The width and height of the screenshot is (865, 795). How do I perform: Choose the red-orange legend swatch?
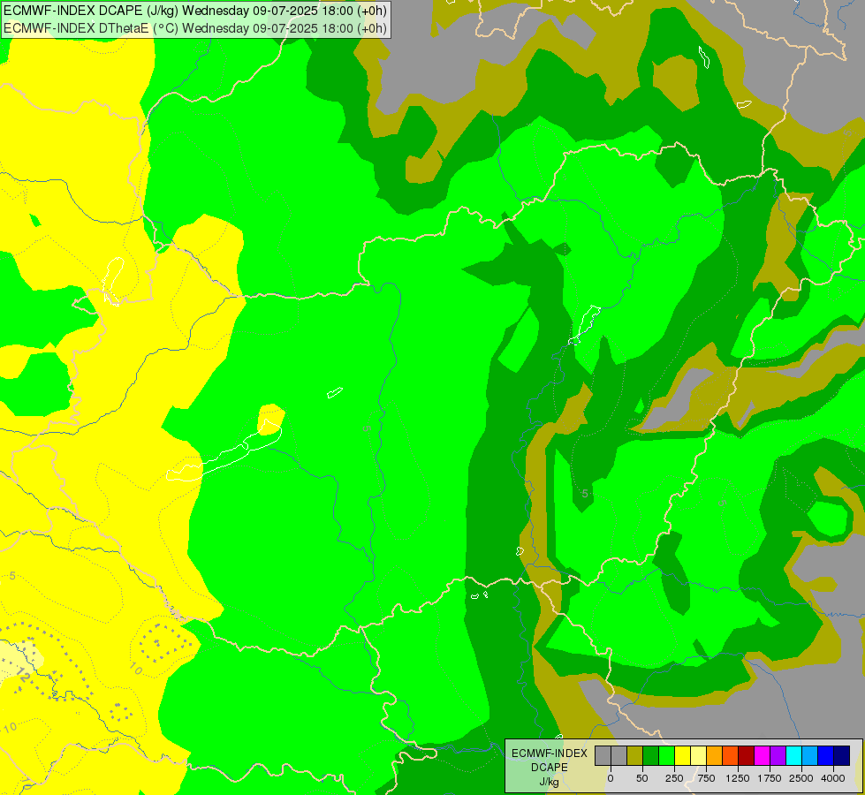pyautogui.click(x=731, y=755)
